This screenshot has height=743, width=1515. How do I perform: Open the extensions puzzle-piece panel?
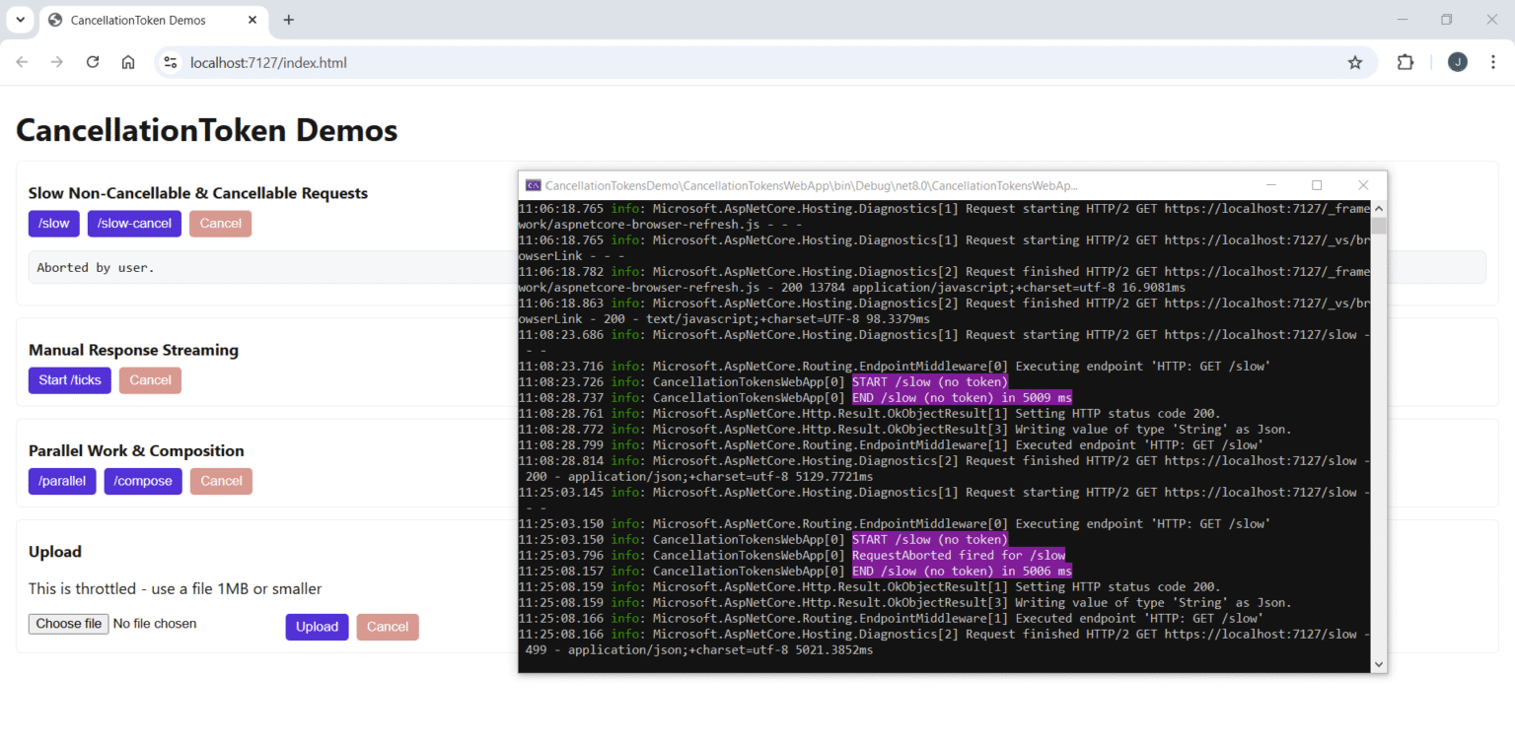[1405, 62]
